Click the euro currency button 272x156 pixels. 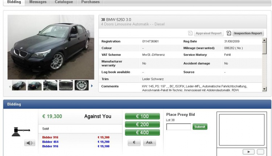point(134,143)
